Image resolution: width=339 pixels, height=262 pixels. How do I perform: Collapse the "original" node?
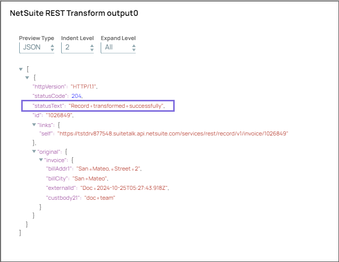click(34, 152)
